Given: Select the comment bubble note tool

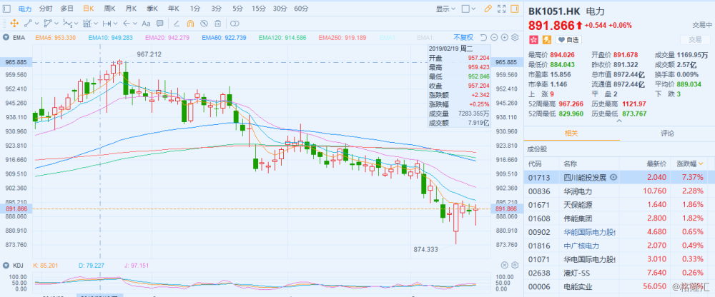Looking at the screenshot, I should 160,24.
